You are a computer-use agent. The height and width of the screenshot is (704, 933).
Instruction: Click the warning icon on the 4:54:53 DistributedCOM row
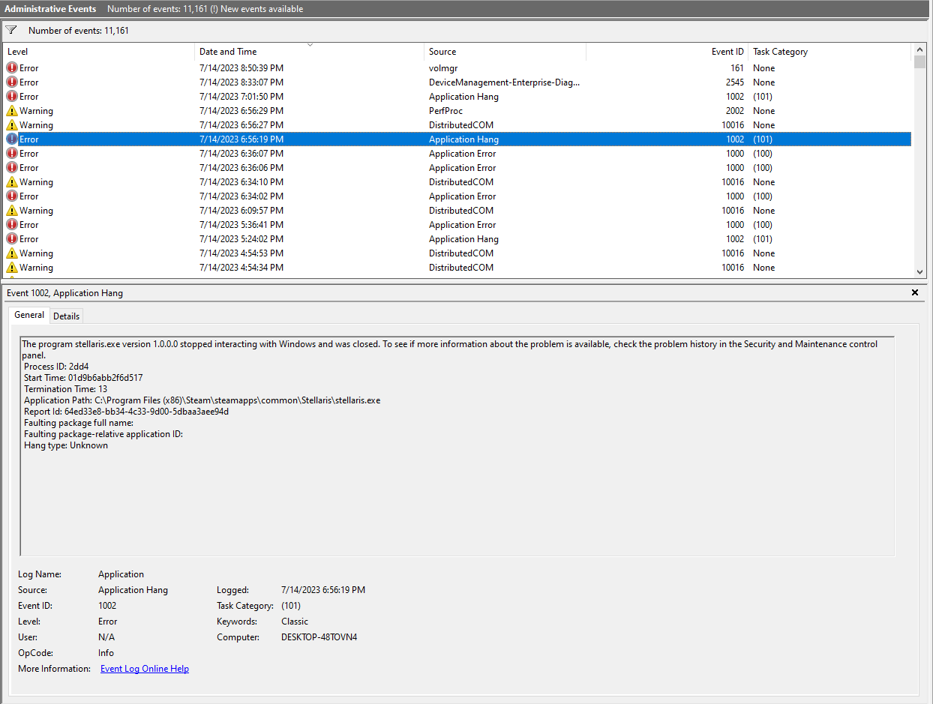pos(13,253)
